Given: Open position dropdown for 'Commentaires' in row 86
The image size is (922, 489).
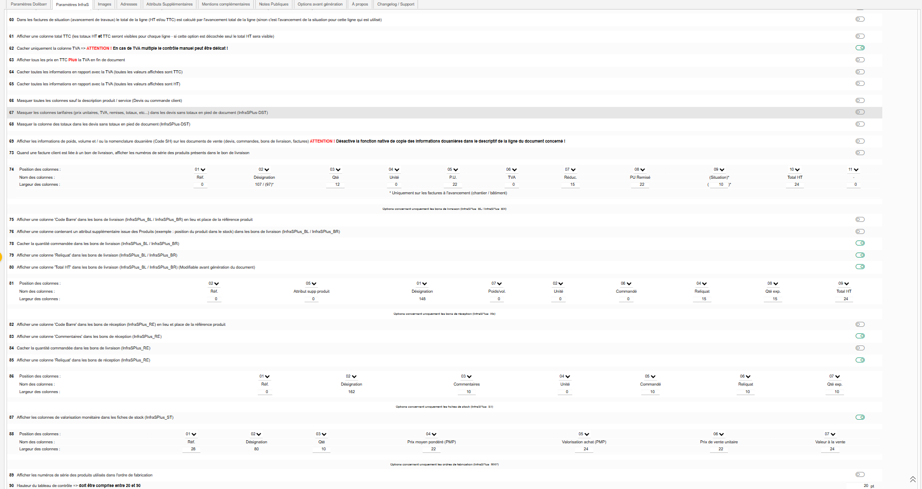Looking at the screenshot, I should 466,377.
